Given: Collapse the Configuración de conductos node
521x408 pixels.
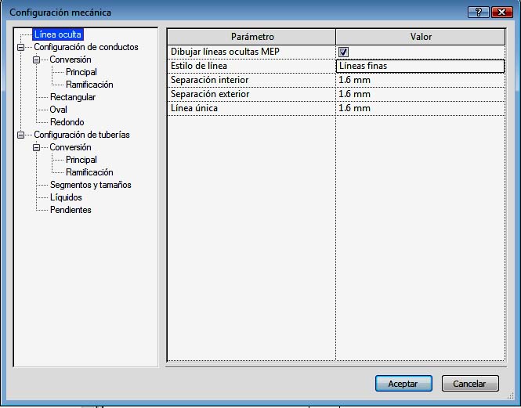Looking at the screenshot, I should (x=20, y=47).
